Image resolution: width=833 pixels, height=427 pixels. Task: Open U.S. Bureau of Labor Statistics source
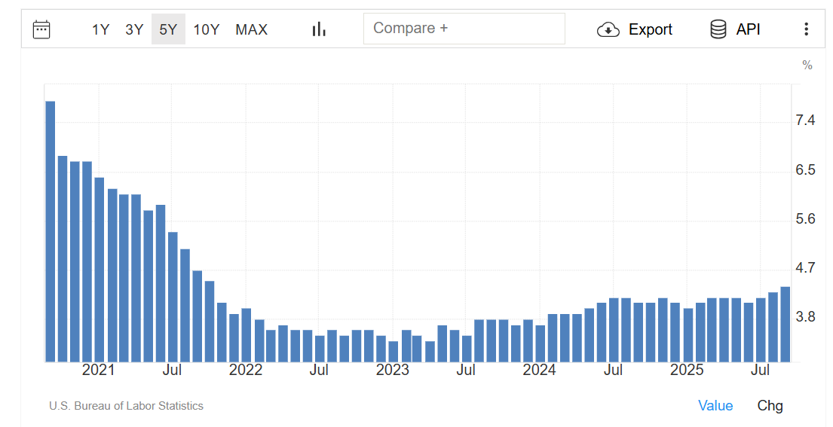click(x=126, y=406)
